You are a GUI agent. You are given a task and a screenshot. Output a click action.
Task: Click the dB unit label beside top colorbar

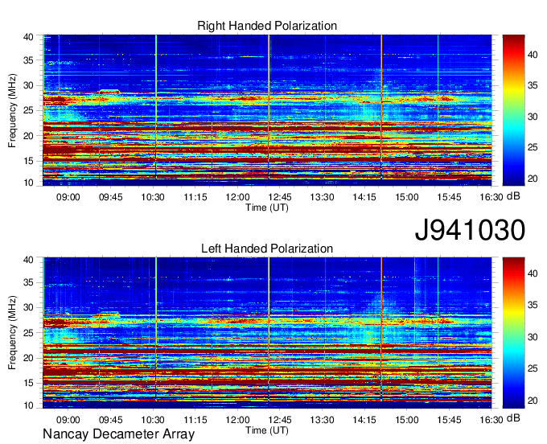pos(513,196)
